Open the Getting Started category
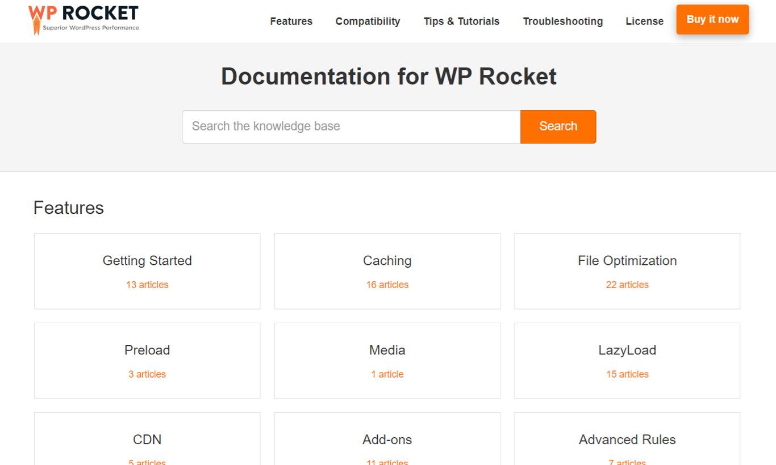This screenshot has height=465, width=776. tap(147, 271)
